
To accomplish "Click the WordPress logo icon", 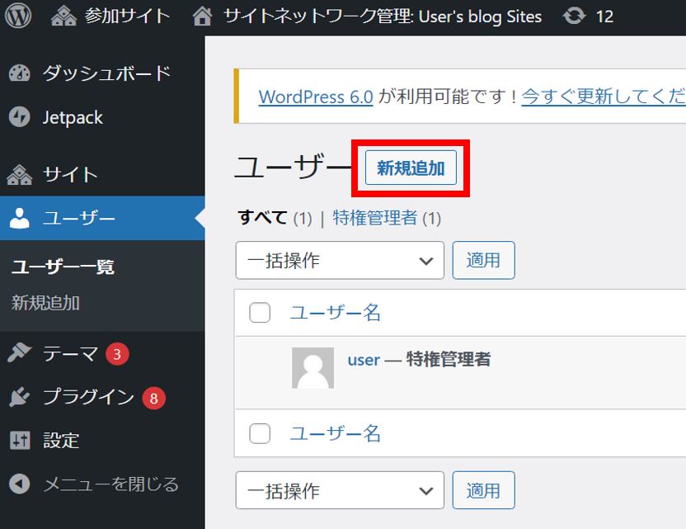I will tap(18, 16).
